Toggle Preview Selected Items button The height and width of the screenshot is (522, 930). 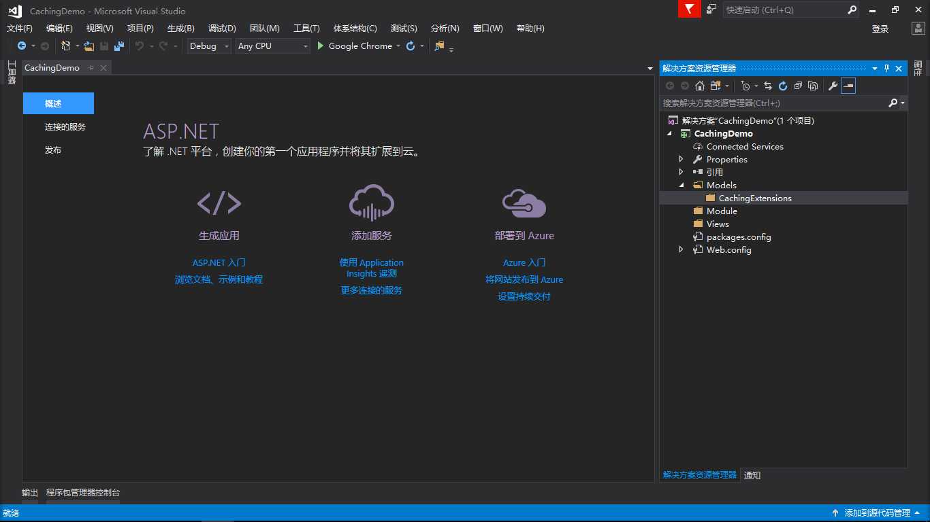(x=848, y=86)
